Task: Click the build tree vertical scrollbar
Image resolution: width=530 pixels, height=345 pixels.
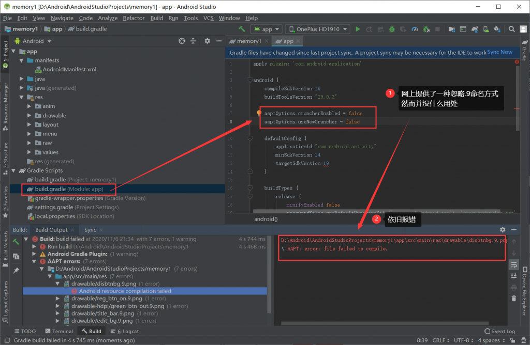Action: (x=269, y=275)
